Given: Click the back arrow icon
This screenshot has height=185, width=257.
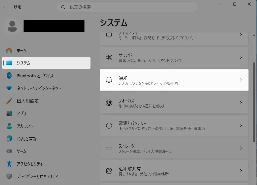Looking at the screenshot, I should point(5,7).
